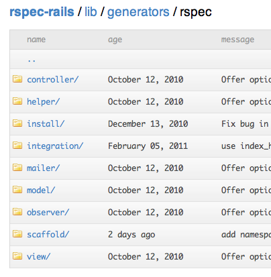
Task: Click observer row's 'October 12, 2010' date
Action: click(146, 212)
